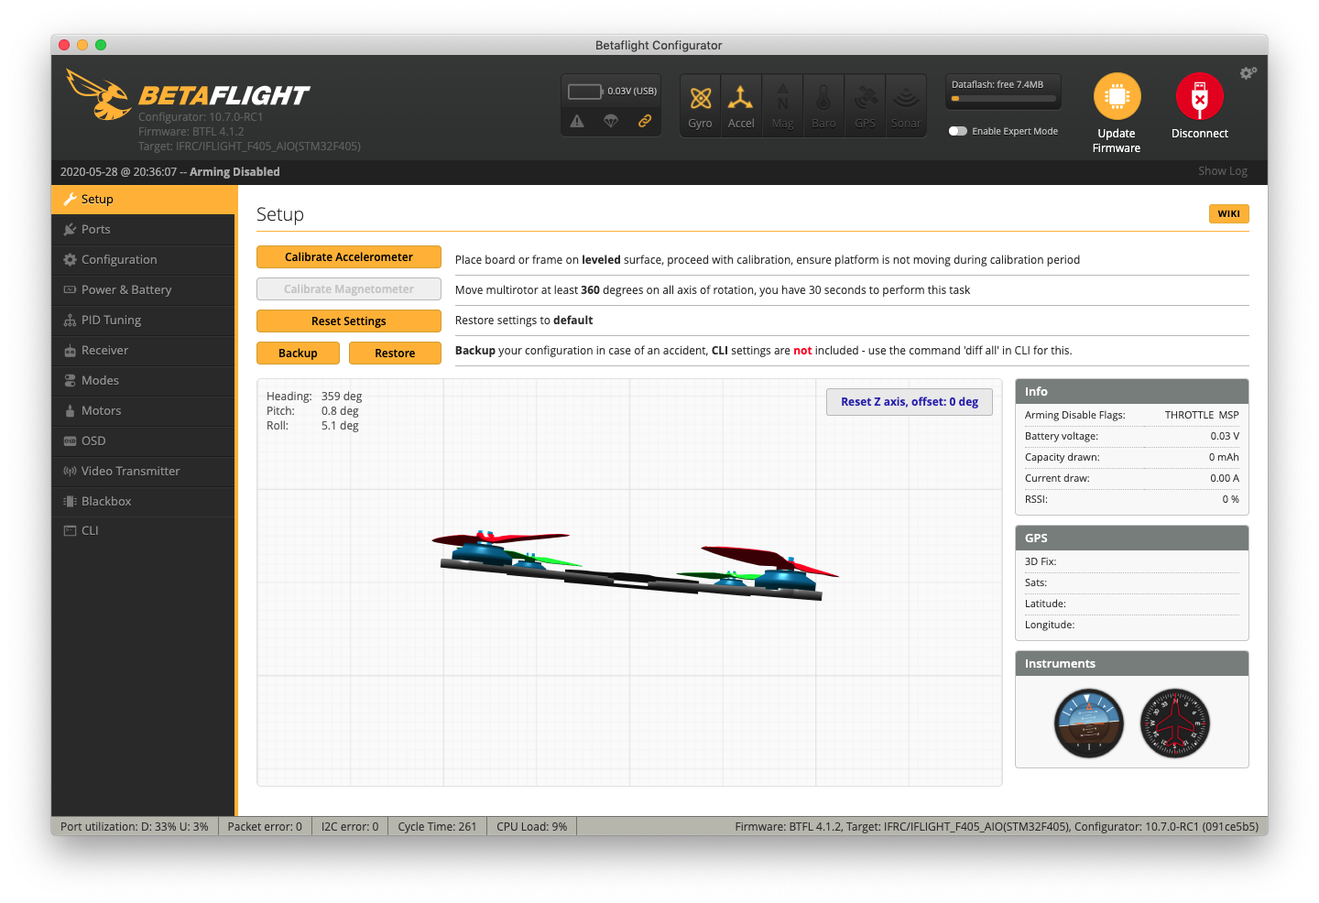Click CPU Load 9% status entry
The width and height of the screenshot is (1319, 903).
click(x=531, y=827)
